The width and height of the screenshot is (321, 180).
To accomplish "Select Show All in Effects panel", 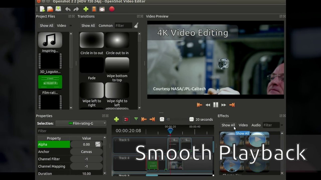I will point(228,125).
